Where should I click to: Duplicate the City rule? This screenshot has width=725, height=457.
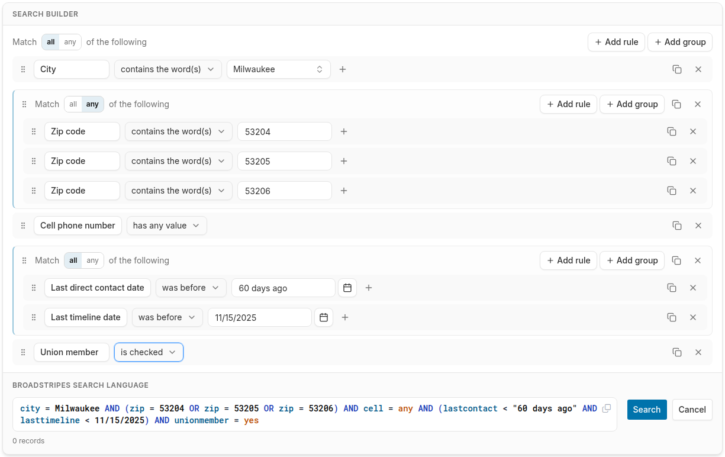pyautogui.click(x=677, y=69)
